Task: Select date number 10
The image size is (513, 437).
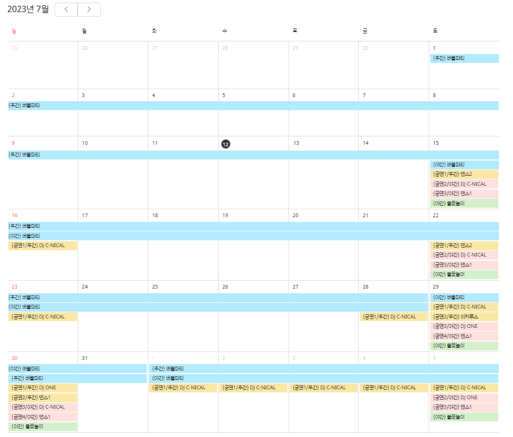Action: tap(85, 143)
